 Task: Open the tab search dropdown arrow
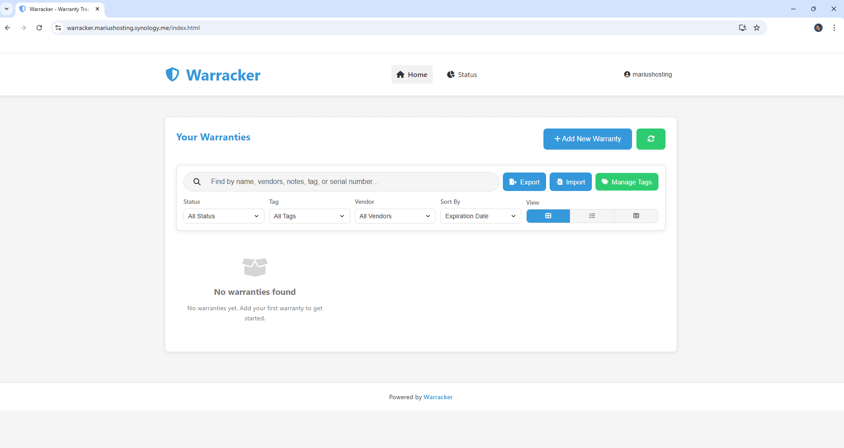[7, 9]
